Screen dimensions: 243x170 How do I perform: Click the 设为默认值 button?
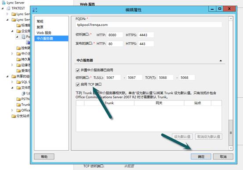[182, 137]
